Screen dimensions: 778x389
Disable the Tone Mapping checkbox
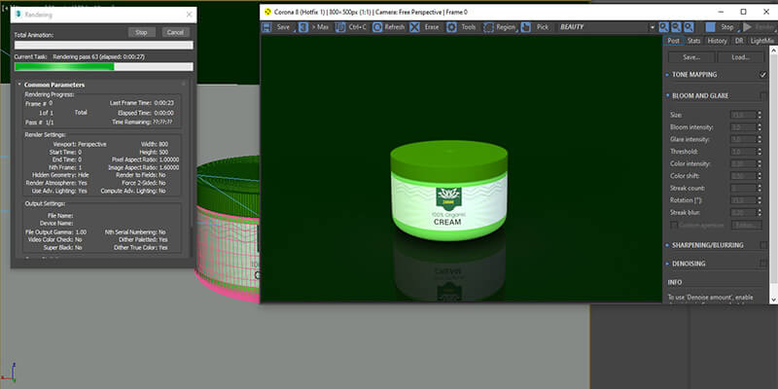[763, 75]
